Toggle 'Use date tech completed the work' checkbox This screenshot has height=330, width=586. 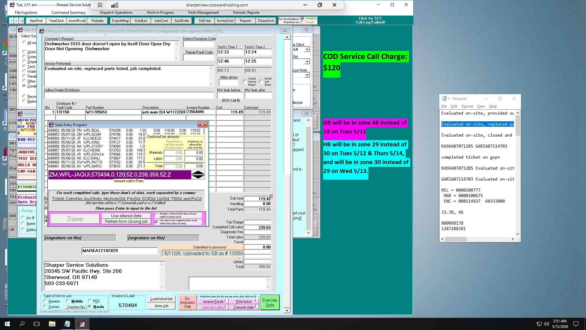[x=157, y=222]
